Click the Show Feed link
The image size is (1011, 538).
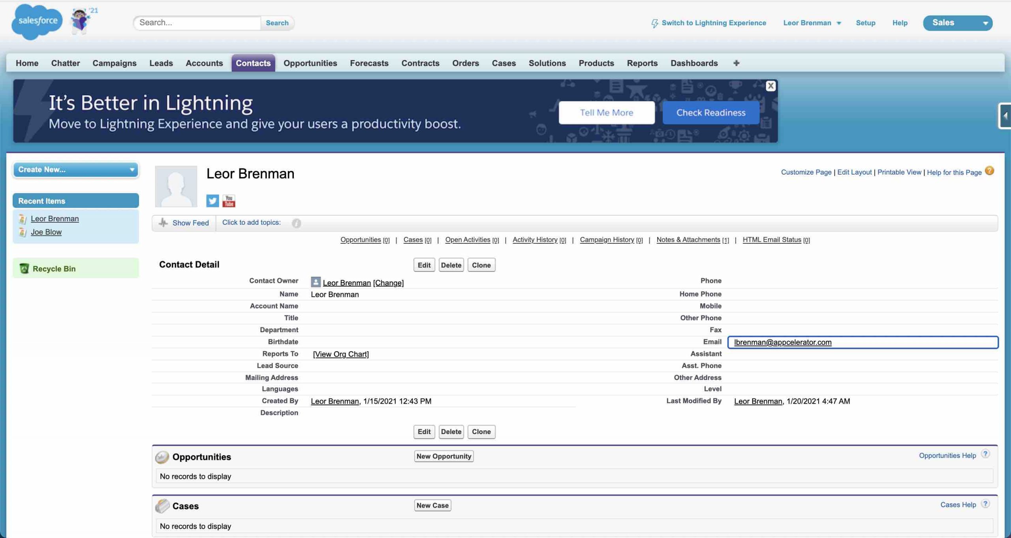[190, 223]
